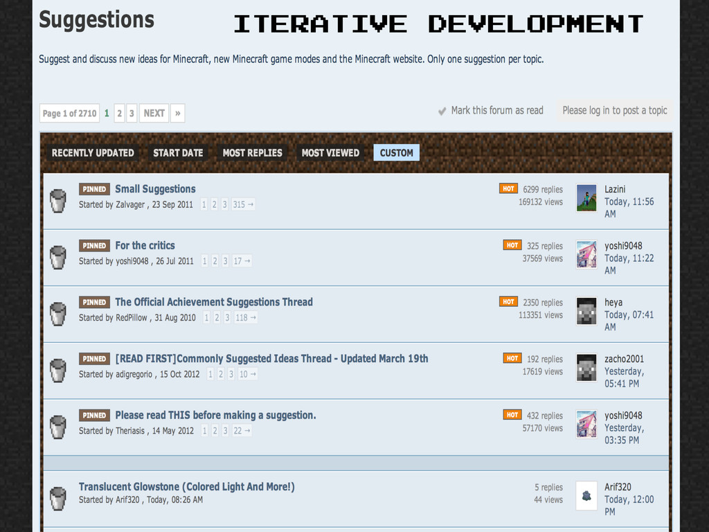Go to page 3 of forum

point(132,113)
